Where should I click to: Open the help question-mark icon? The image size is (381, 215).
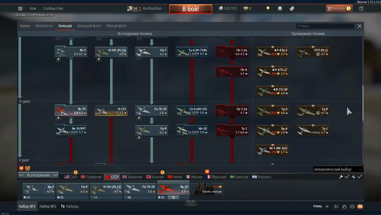click(x=361, y=8)
